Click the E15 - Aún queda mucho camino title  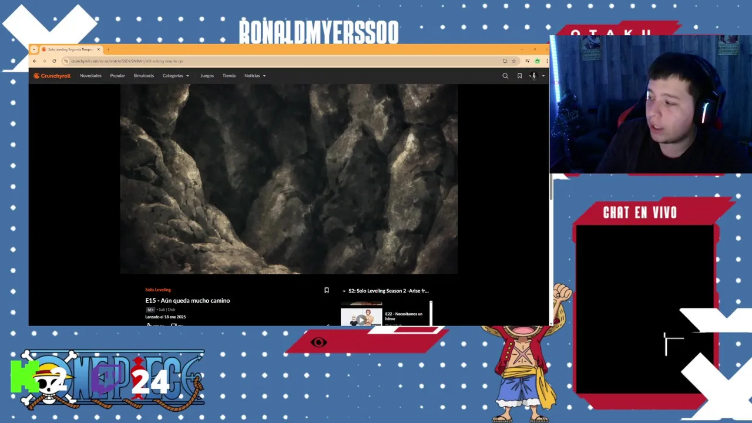(187, 301)
